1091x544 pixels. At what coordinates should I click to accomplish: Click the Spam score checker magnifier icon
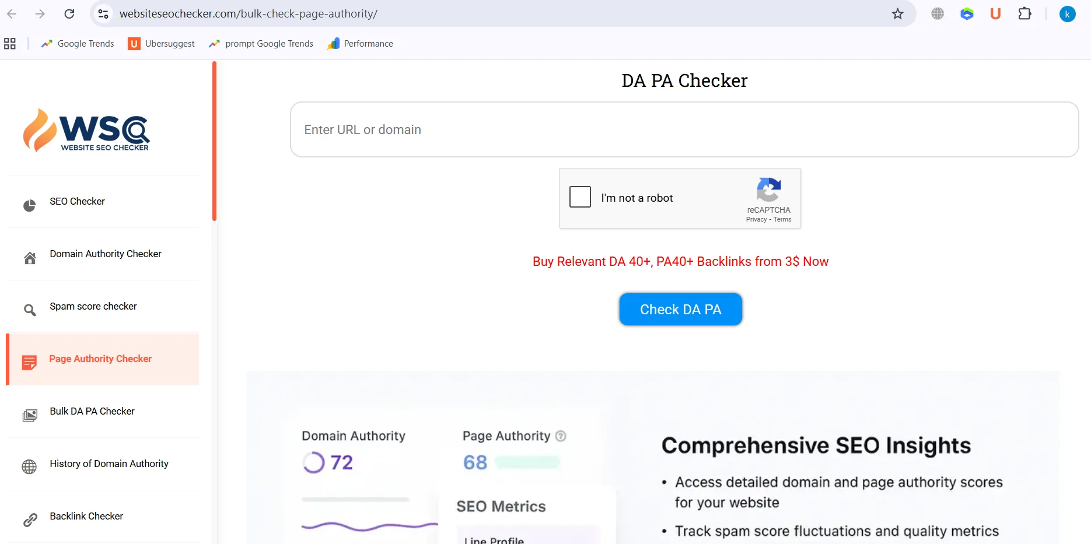pos(30,310)
